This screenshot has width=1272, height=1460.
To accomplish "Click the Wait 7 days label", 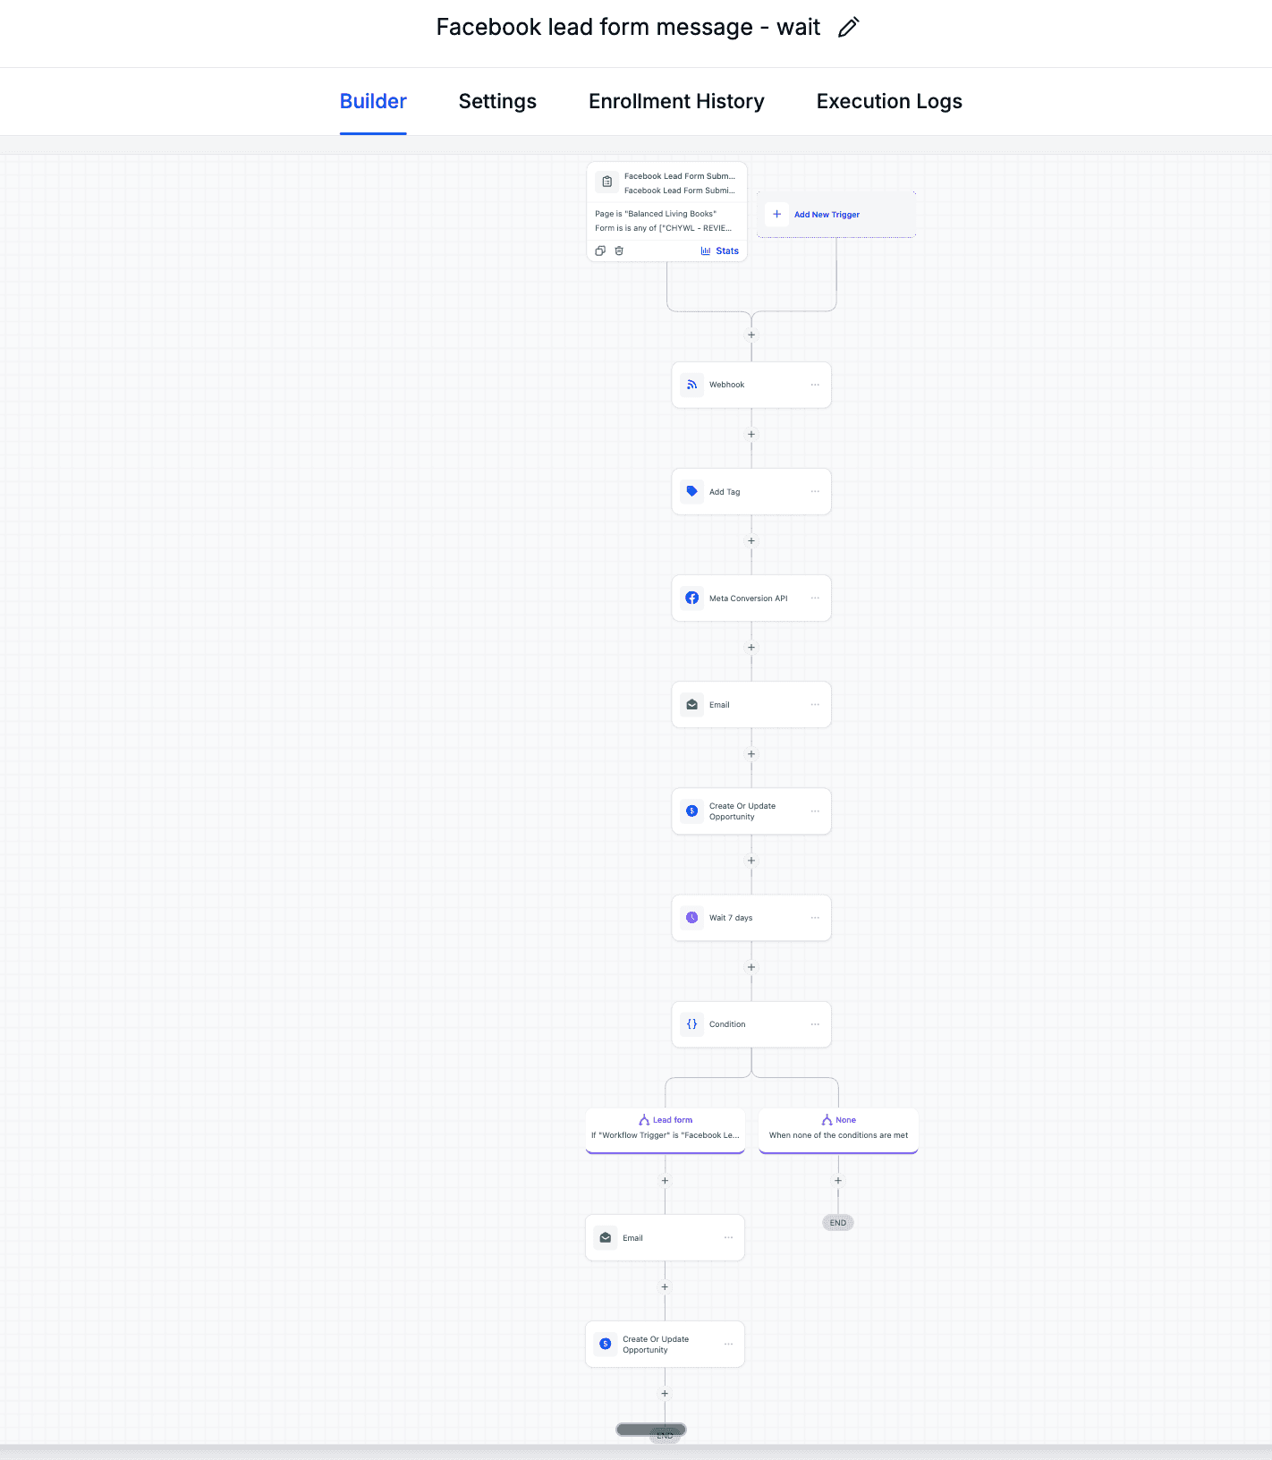I will tap(731, 917).
